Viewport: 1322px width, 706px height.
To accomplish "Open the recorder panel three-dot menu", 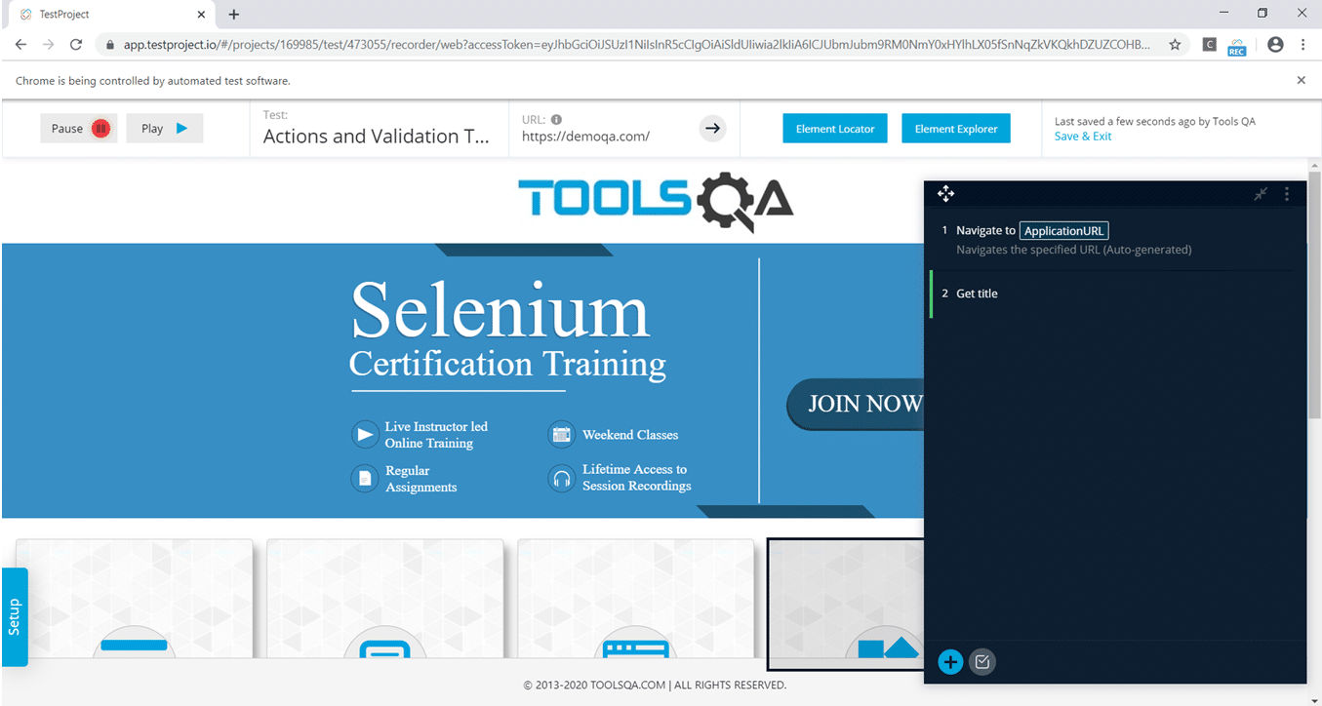I will (1287, 194).
